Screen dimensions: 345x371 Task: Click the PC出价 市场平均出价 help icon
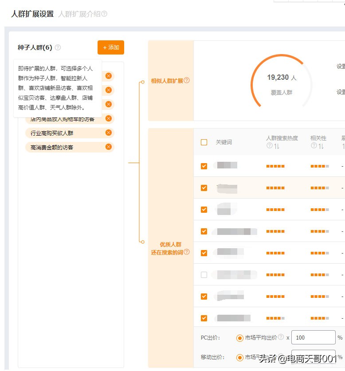click(281, 337)
